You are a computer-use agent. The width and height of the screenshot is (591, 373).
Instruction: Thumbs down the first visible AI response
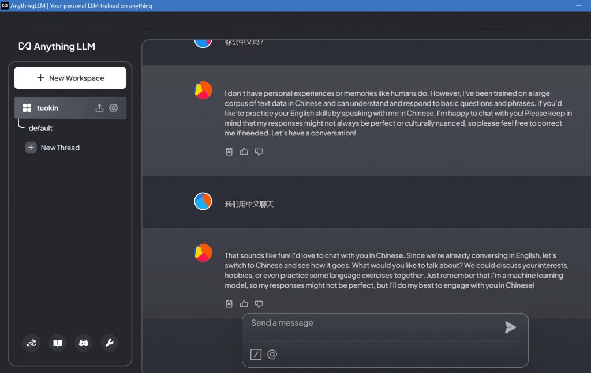click(259, 152)
